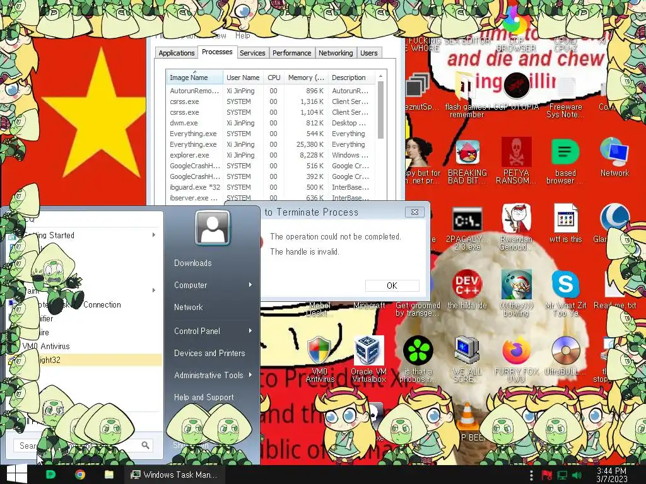This screenshot has width=646, height=484.
Task: Switch to the Performance tab
Action: tap(291, 53)
